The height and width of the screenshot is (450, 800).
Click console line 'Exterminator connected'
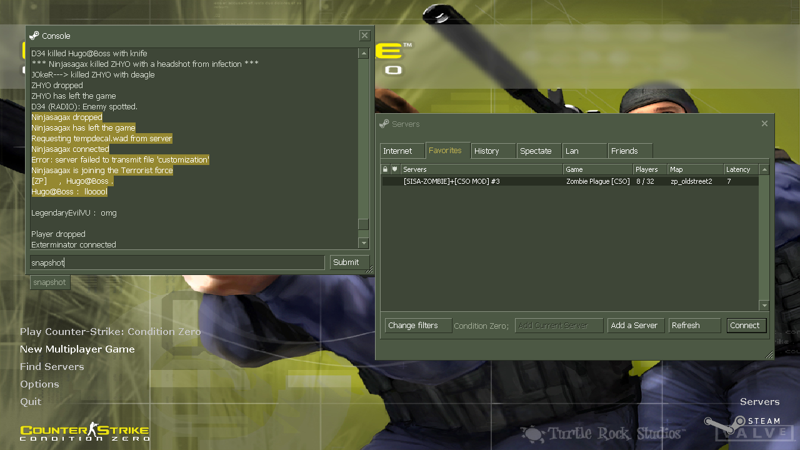click(74, 245)
